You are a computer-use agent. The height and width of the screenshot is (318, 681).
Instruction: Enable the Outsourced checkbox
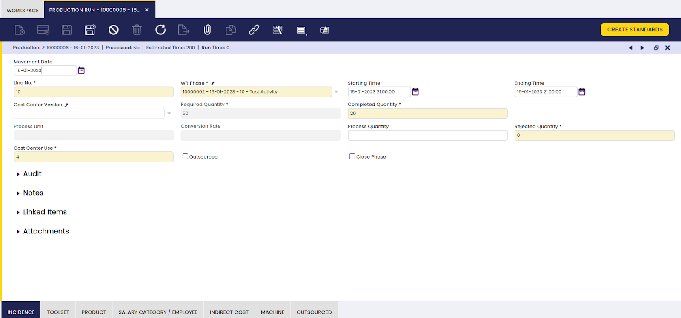pos(186,156)
